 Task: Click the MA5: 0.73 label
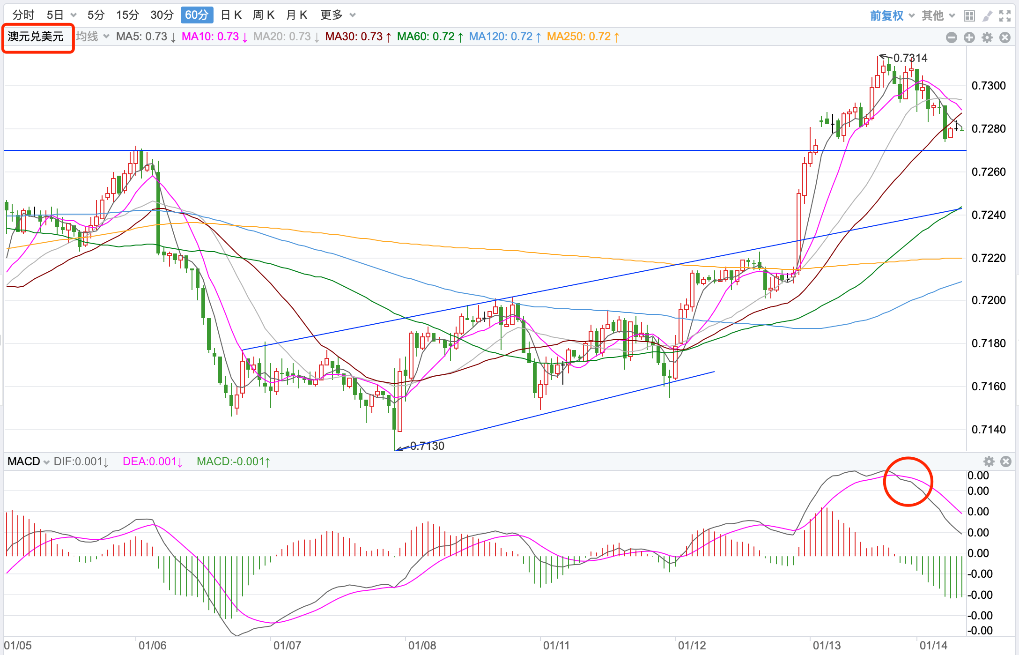tap(146, 37)
